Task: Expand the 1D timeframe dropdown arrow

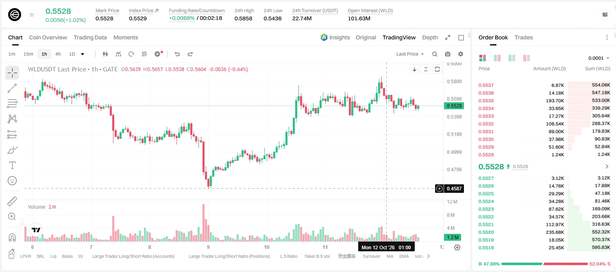Action: pyautogui.click(x=83, y=54)
